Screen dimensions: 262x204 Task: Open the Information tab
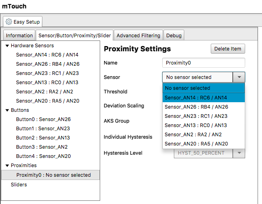pyautogui.click(x=19, y=35)
